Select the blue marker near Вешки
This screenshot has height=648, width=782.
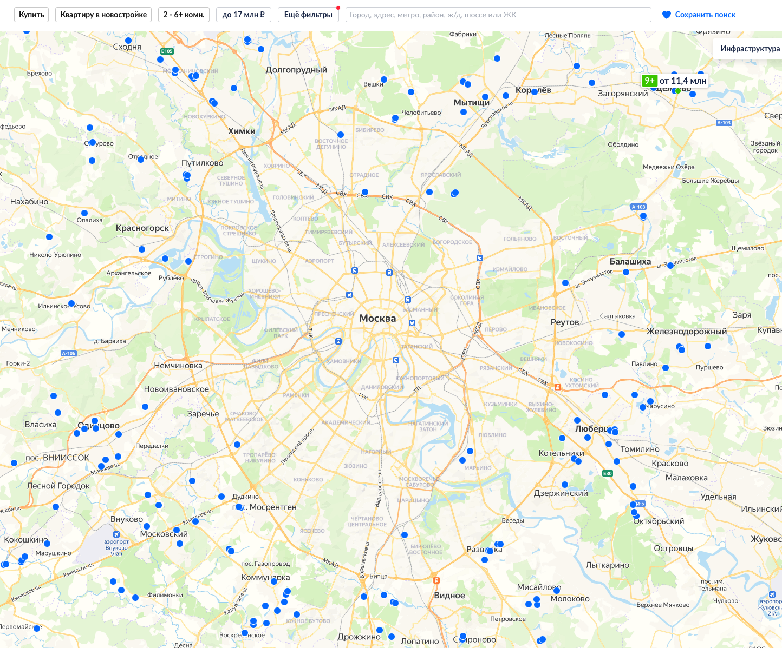pos(384,80)
